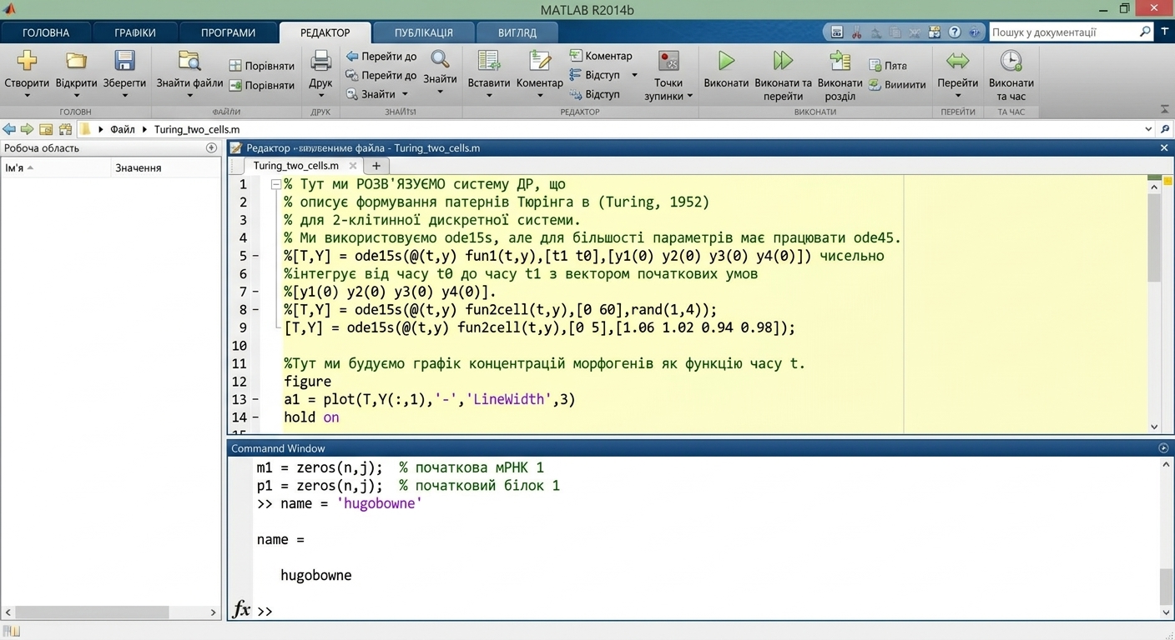
Task: Click the Знайти файли folder-search icon
Action: pos(189,60)
